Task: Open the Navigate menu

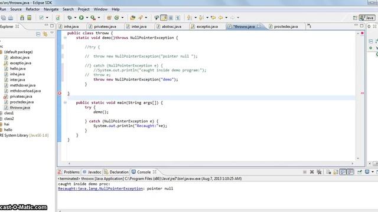Action: pos(51,9)
